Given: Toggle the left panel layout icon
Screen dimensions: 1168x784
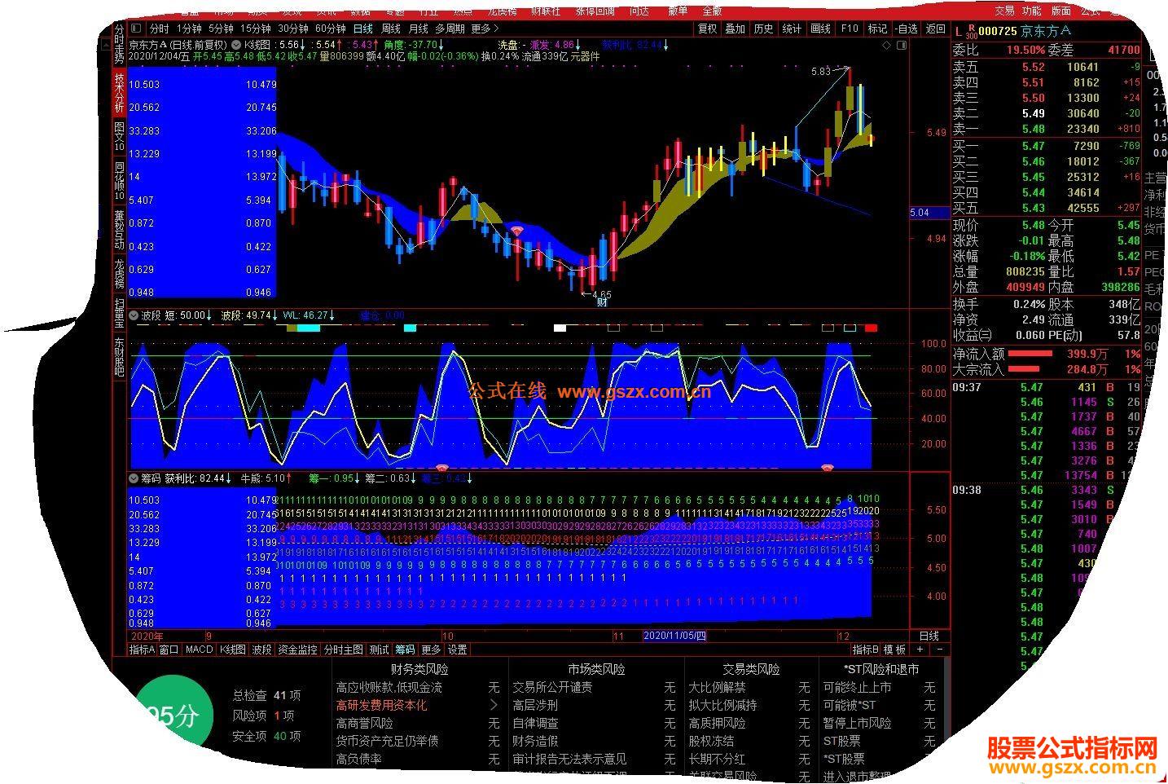Looking at the screenshot, I should click(136, 29).
